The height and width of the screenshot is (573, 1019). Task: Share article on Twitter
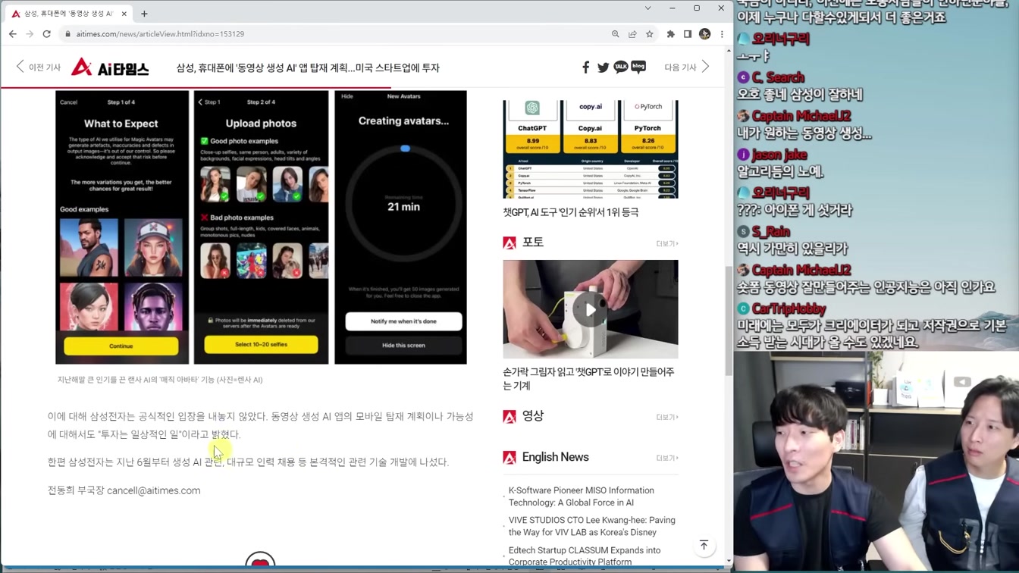pos(603,67)
